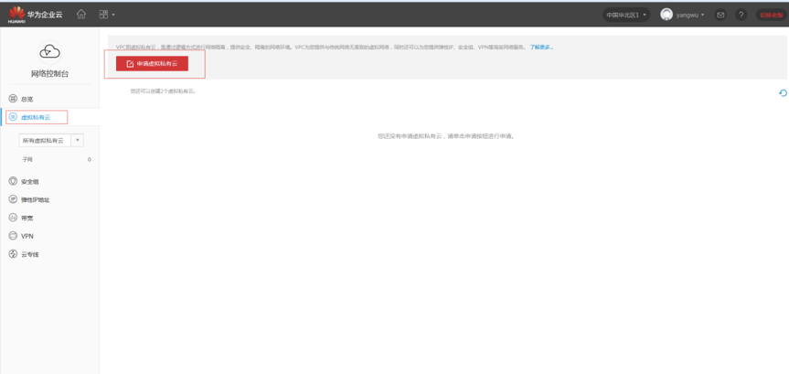Open the service list grid menu
This screenshot has height=374, width=789.
point(105,15)
